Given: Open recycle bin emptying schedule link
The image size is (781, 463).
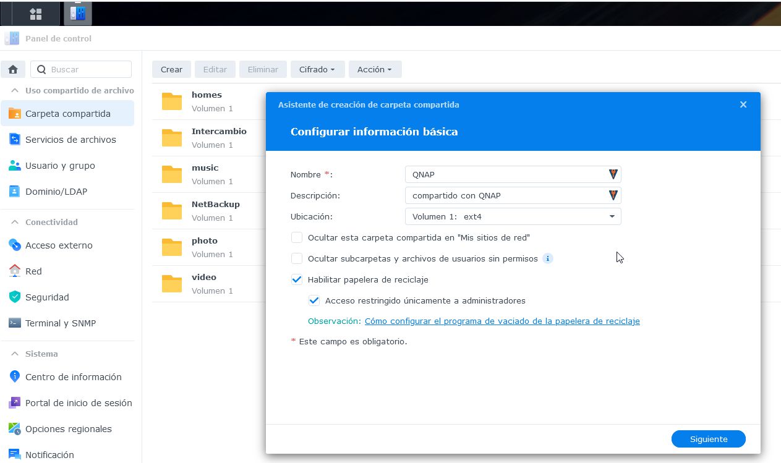Looking at the screenshot, I should 502,321.
